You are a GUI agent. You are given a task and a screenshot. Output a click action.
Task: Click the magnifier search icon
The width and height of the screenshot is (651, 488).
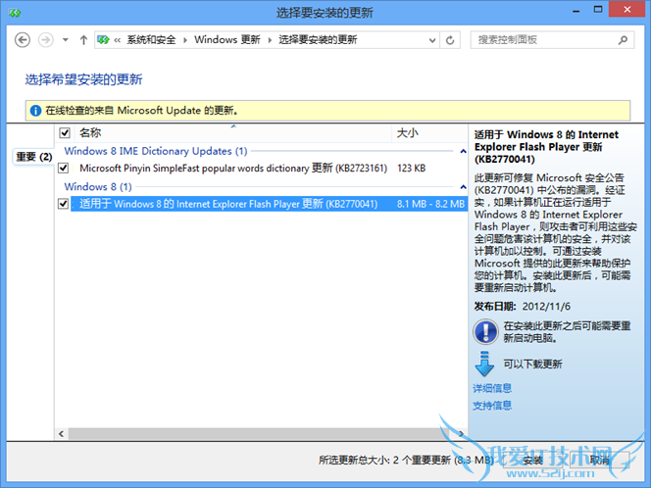(x=623, y=40)
